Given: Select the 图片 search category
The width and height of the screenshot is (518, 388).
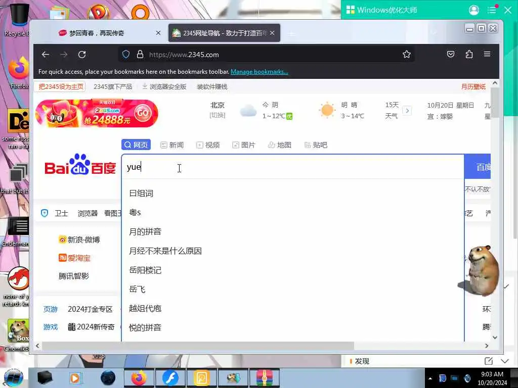Looking at the screenshot, I should click(x=244, y=145).
